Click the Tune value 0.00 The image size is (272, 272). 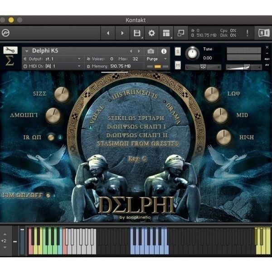pos(208,58)
